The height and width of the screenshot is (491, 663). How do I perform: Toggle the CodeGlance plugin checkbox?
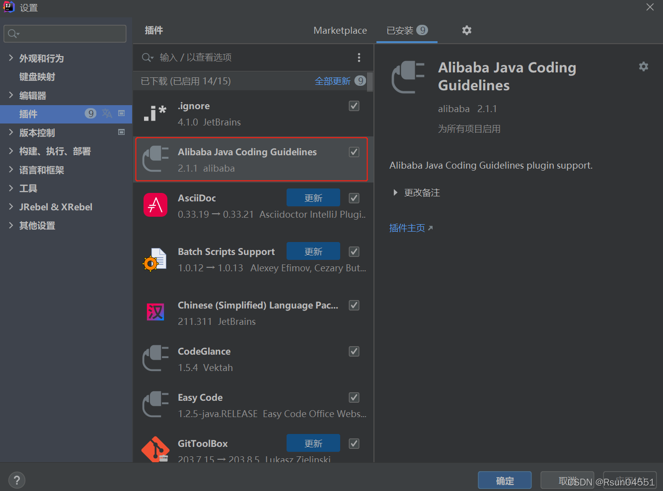(x=354, y=351)
